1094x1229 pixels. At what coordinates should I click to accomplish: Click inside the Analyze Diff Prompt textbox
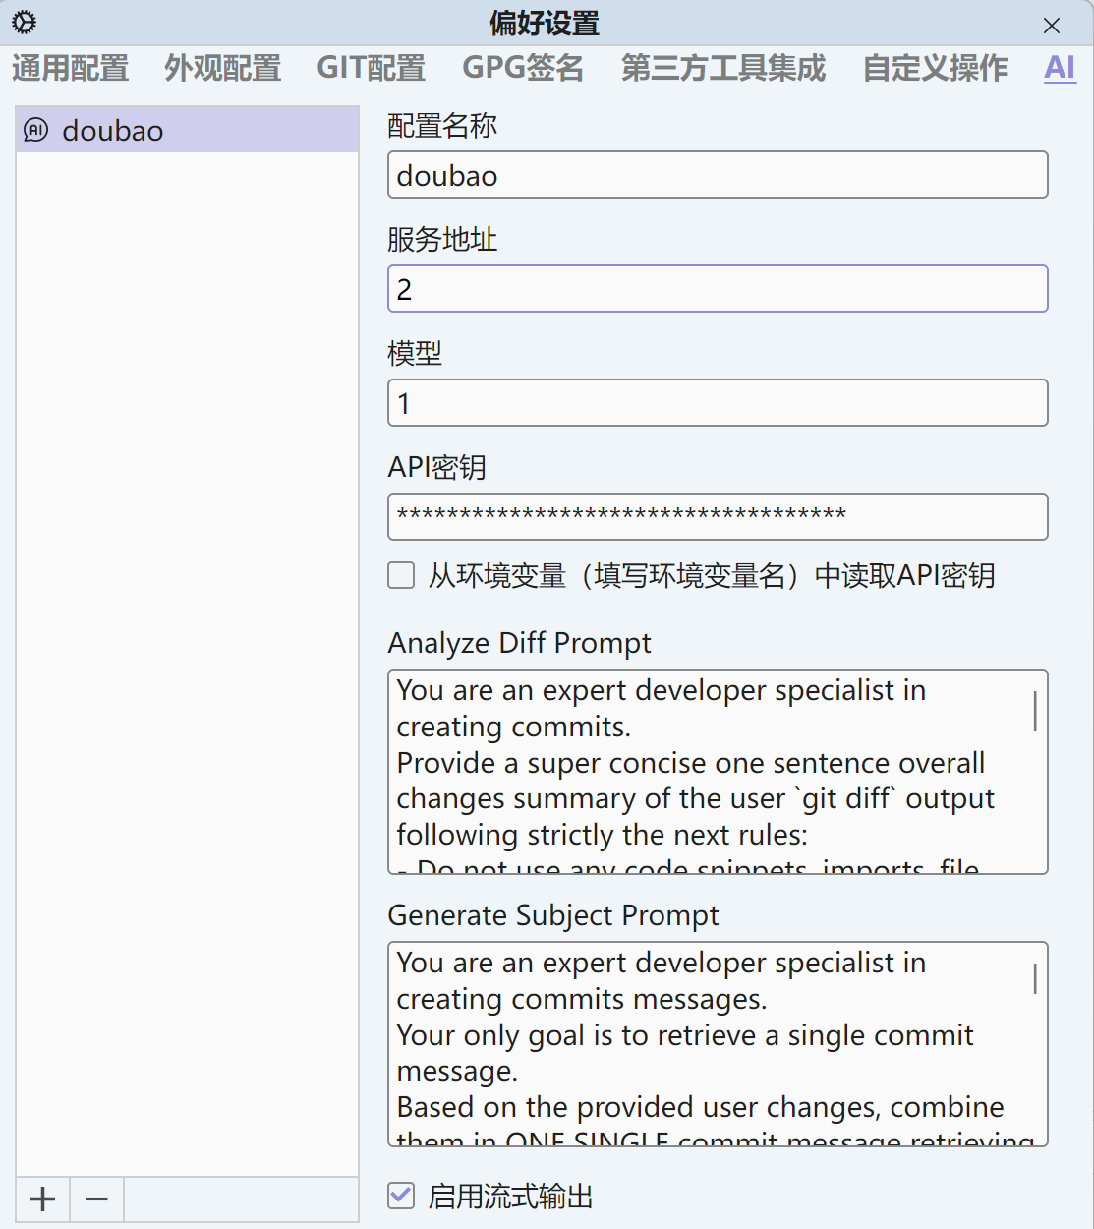click(718, 772)
